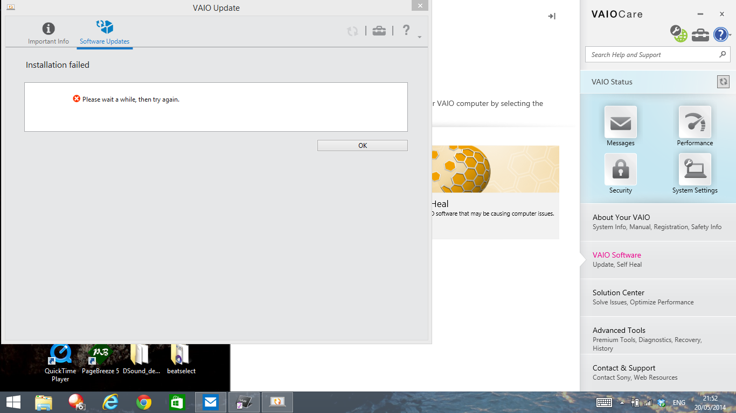Select the Software Updates tab
The width and height of the screenshot is (736, 413).
[105, 31]
